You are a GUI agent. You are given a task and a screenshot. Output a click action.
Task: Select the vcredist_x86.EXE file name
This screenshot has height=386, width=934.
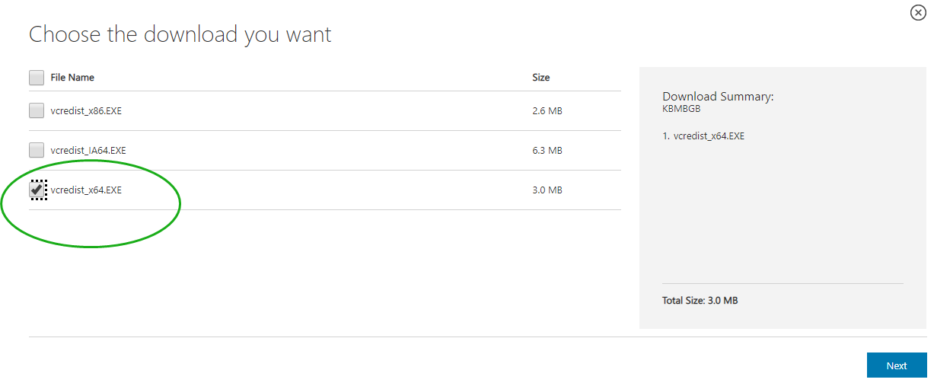(86, 111)
